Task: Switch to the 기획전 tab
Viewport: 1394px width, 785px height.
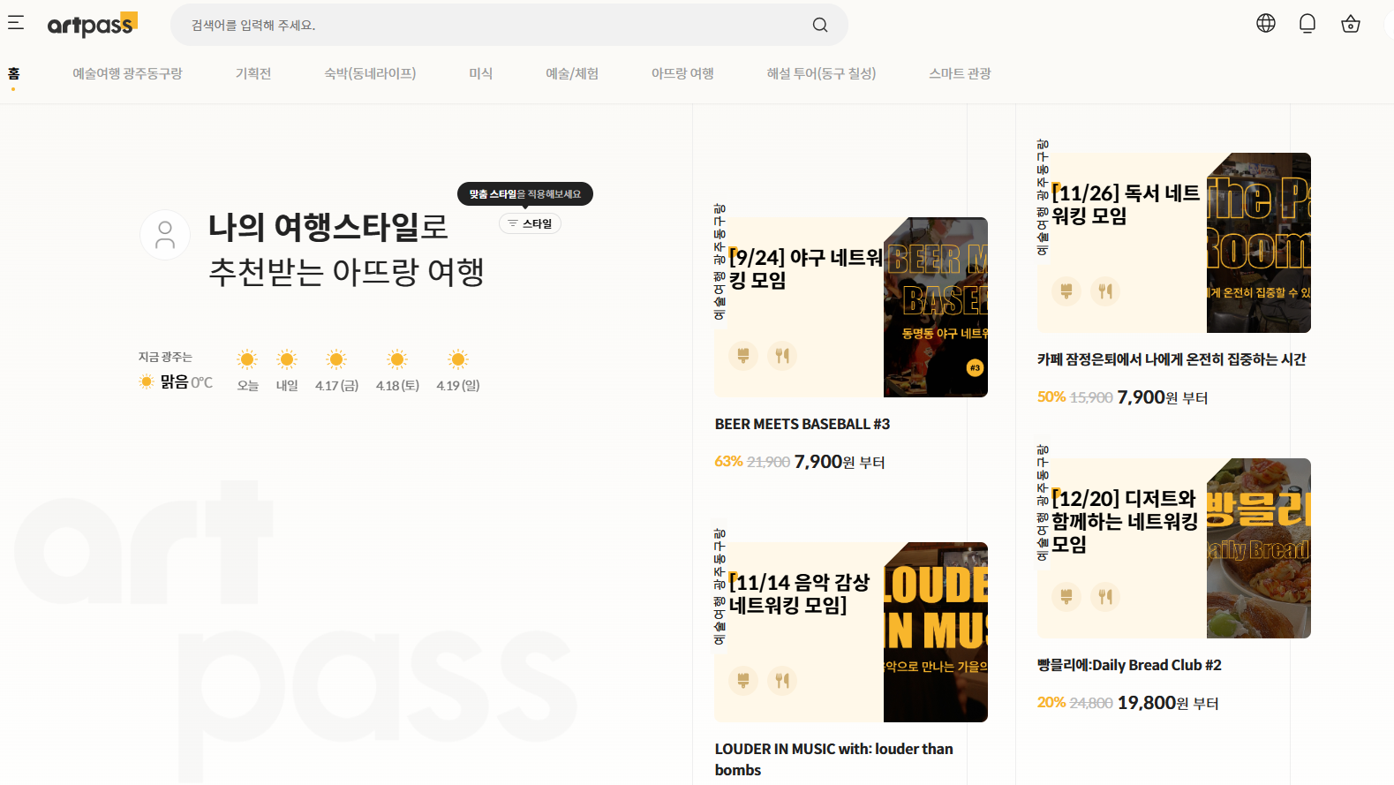Action: (253, 74)
